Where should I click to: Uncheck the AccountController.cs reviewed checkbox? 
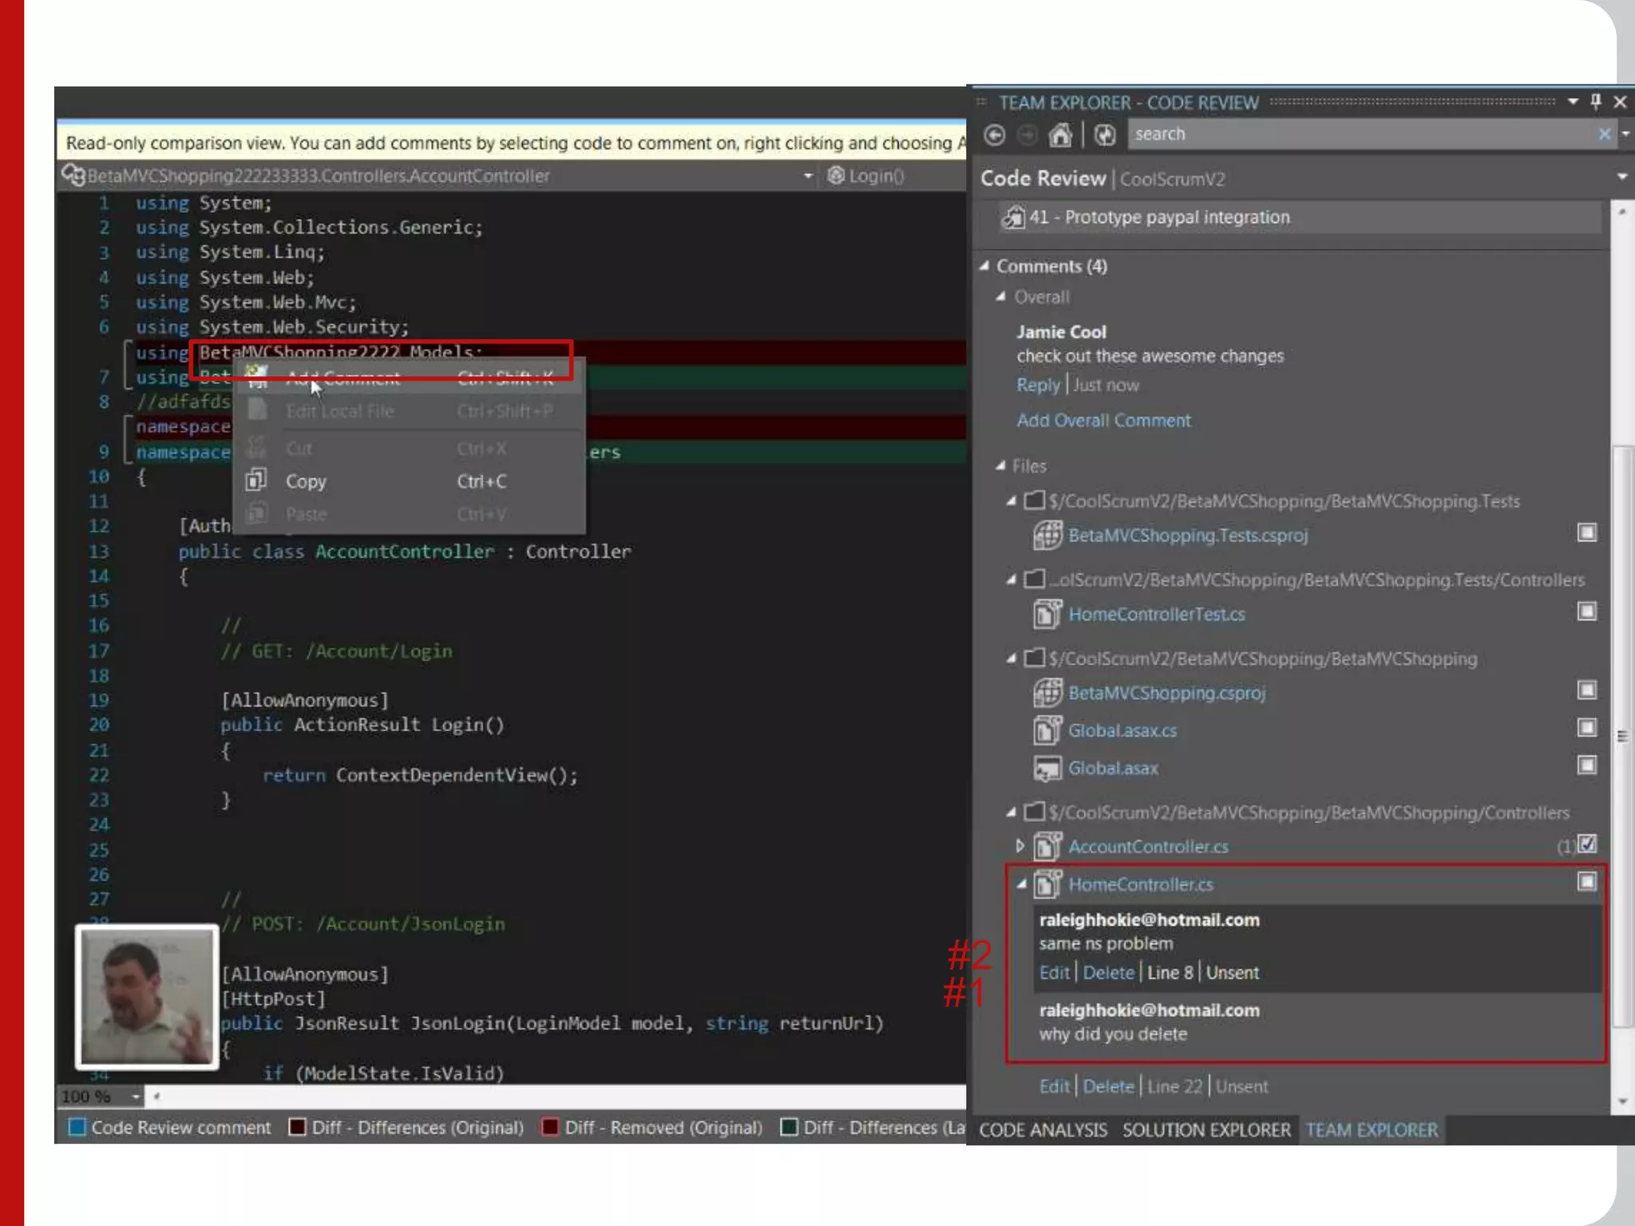tap(1587, 844)
